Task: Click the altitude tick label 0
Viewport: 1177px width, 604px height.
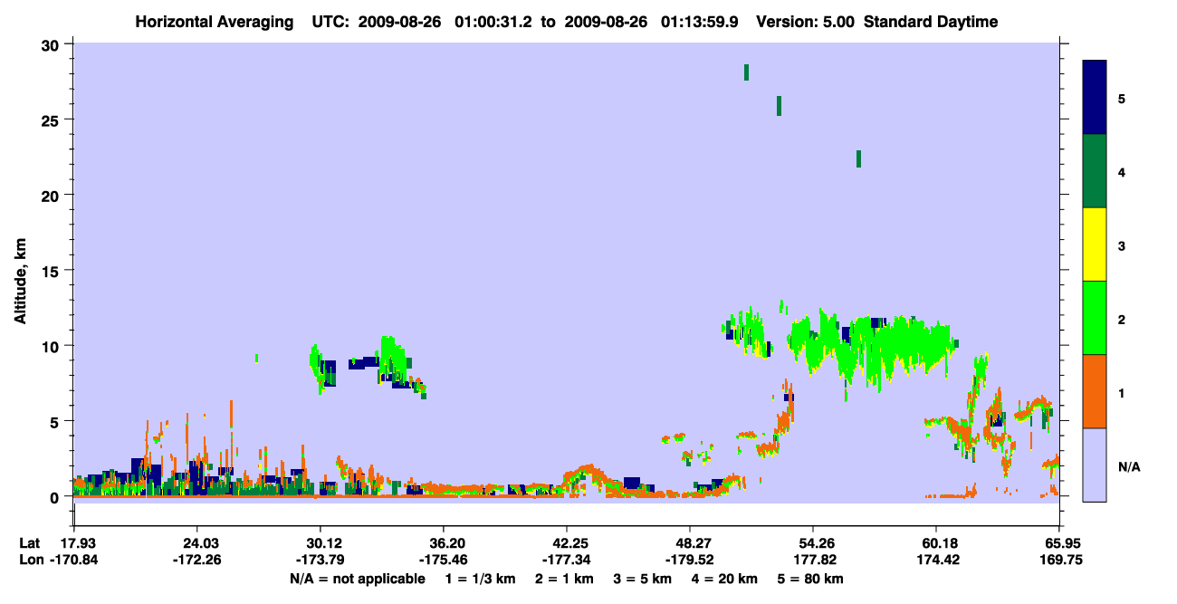Action: tap(56, 497)
